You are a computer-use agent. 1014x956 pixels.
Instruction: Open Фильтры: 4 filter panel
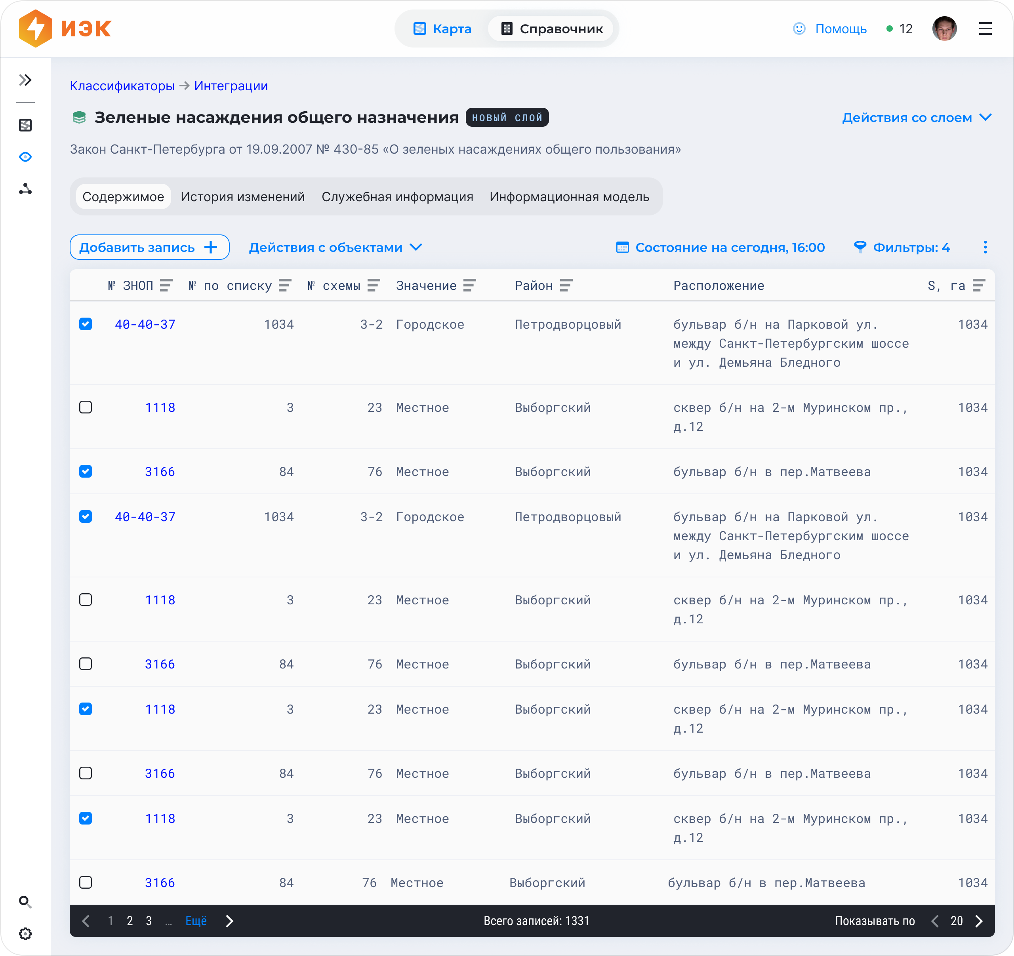click(x=902, y=247)
